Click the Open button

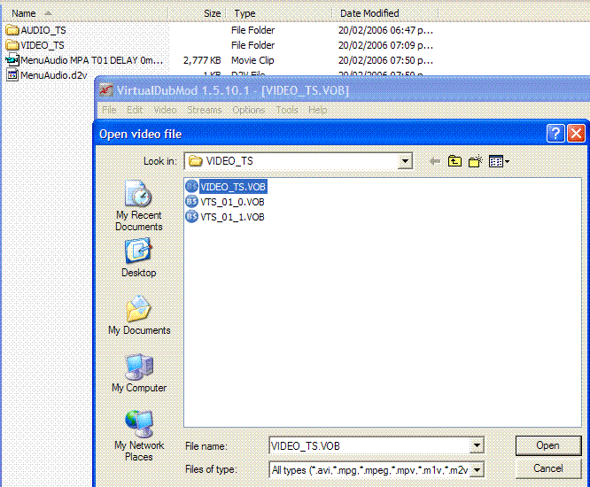point(547,445)
